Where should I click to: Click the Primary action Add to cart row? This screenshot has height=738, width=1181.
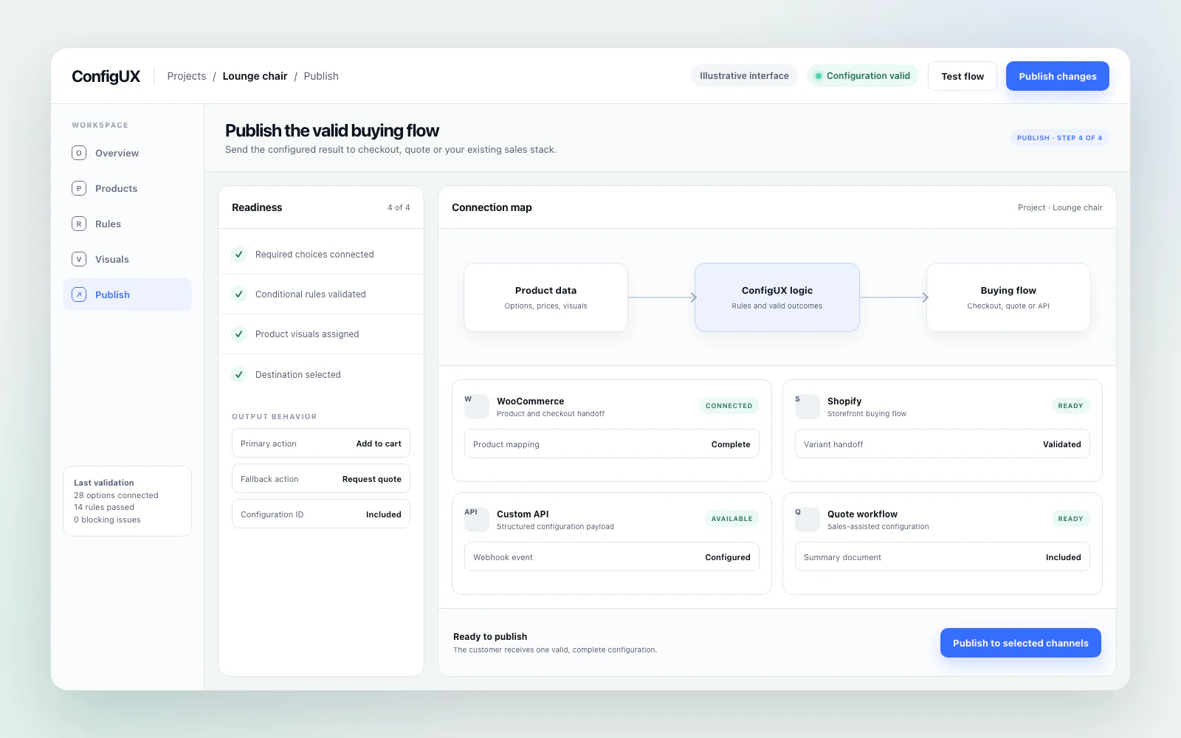click(321, 444)
